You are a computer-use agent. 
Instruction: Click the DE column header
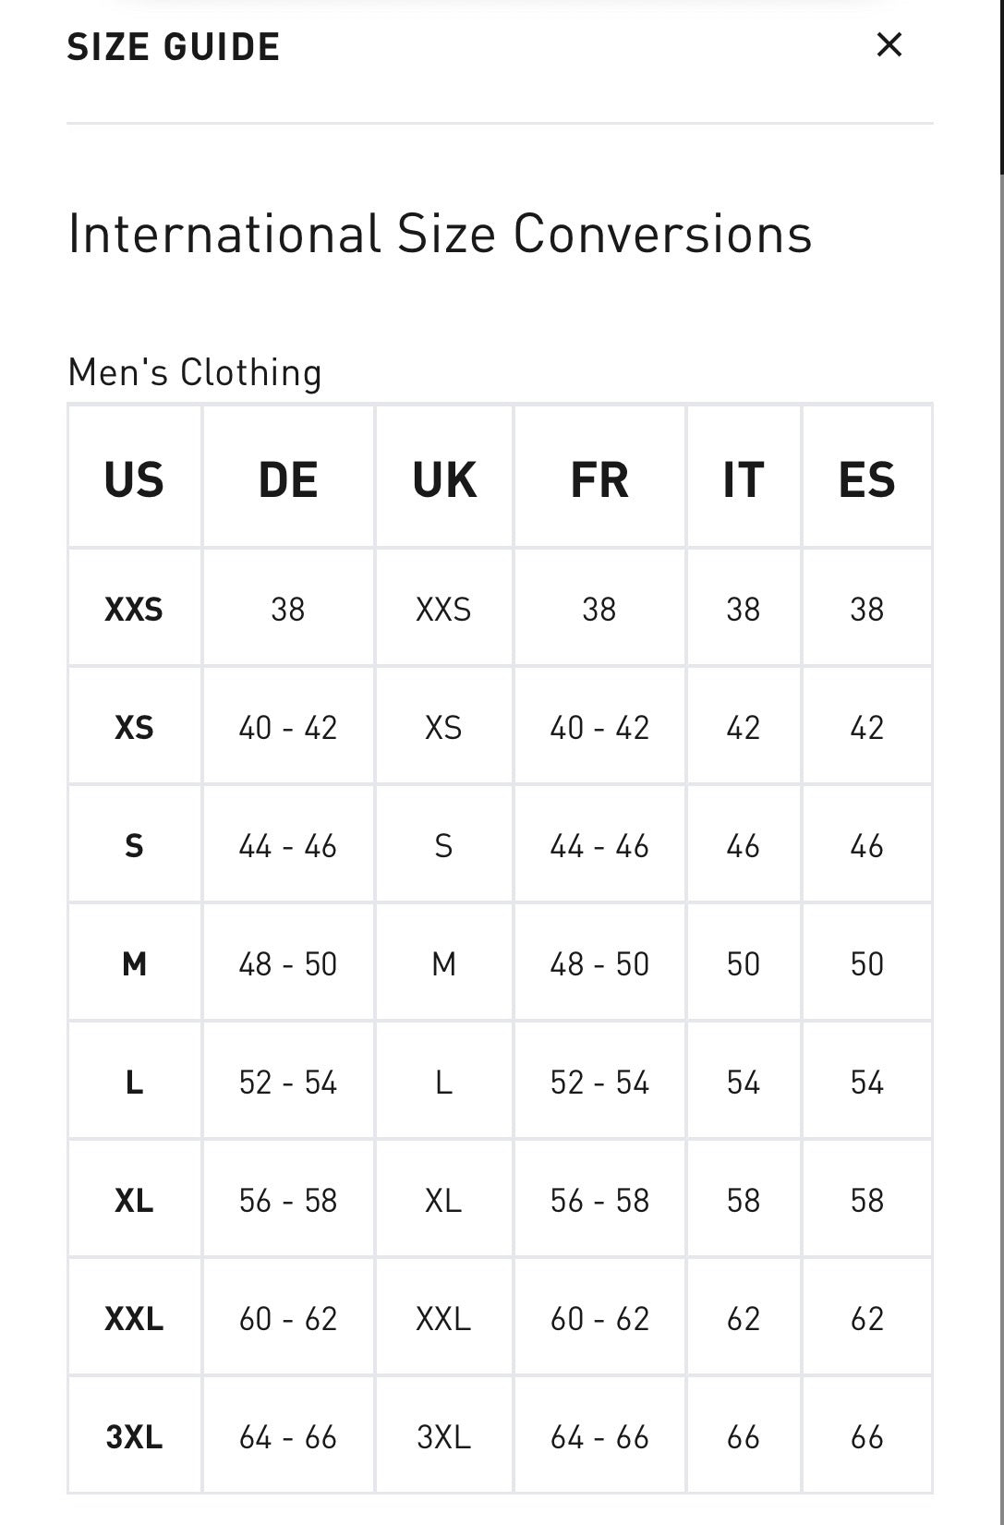[x=288, y=479]
